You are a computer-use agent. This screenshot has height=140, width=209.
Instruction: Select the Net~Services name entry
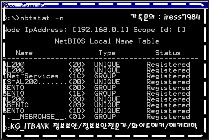tap(31, 76)
